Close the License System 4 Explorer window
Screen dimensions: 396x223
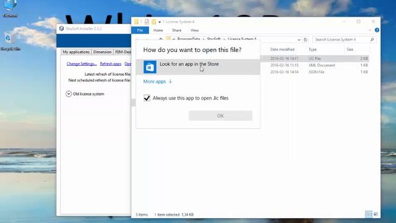(x=373, y=22)
